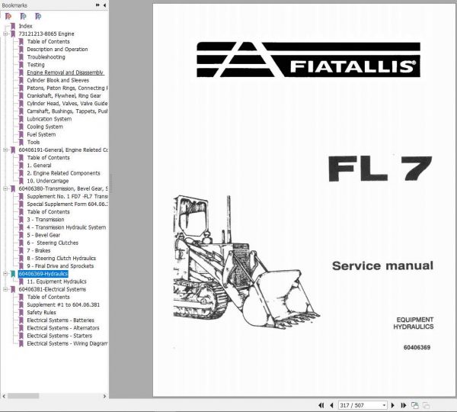The width and height of the screenshot is (457, 412).
Task: Open 4 - Transmission Hydraulic System bookmark
Action: (66, 227)
